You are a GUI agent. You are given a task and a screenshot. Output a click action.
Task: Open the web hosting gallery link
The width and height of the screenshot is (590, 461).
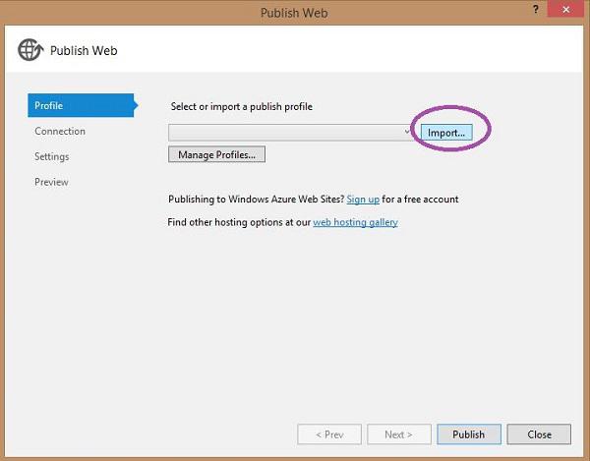[355, 222]
